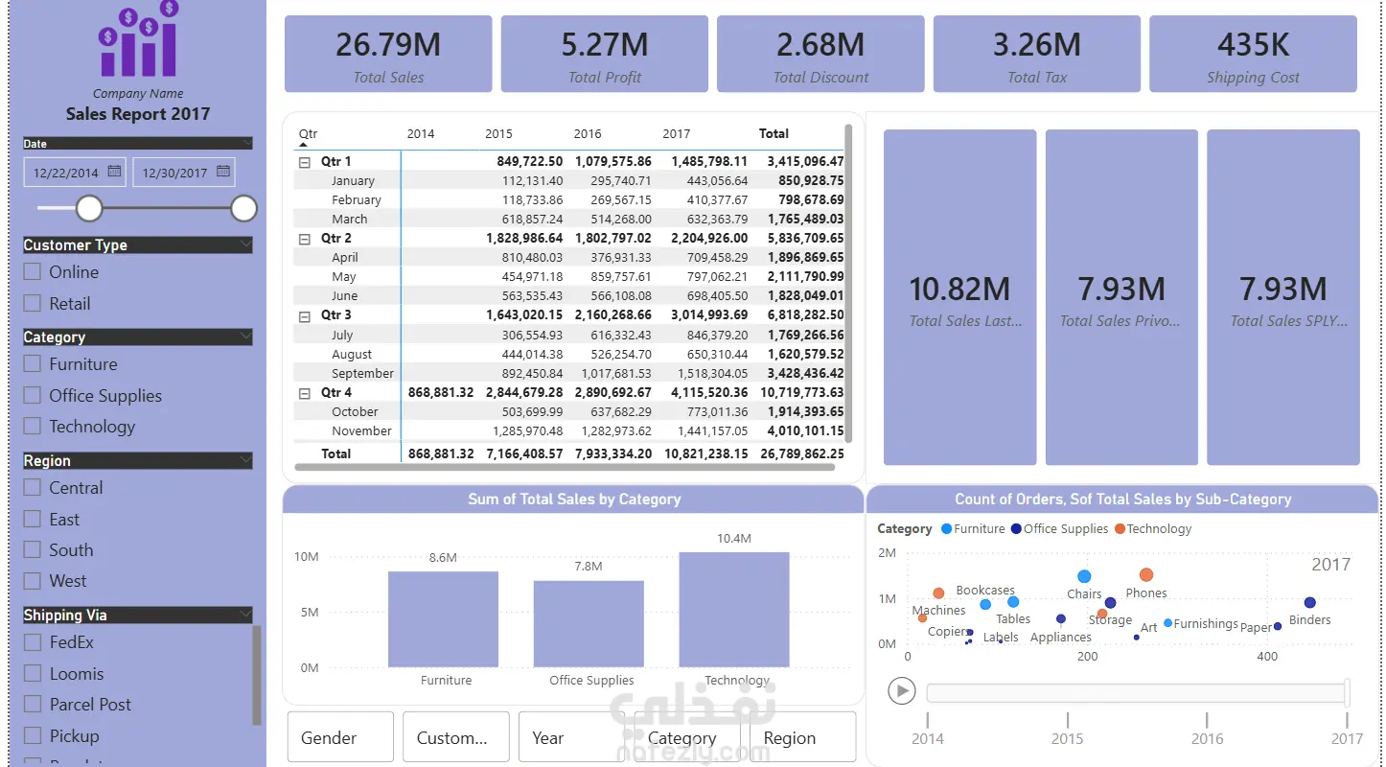Viewport: 1386px width, 767px height.
Task: Click the Total Sales Last... 10.82M card
Action: click(959, 298)
